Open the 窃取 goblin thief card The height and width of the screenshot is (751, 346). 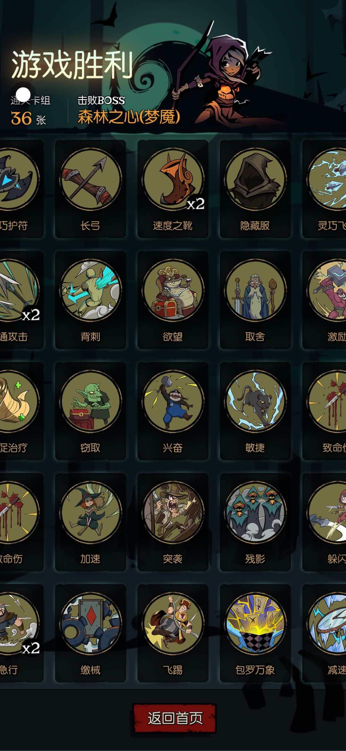click(91, 411)
